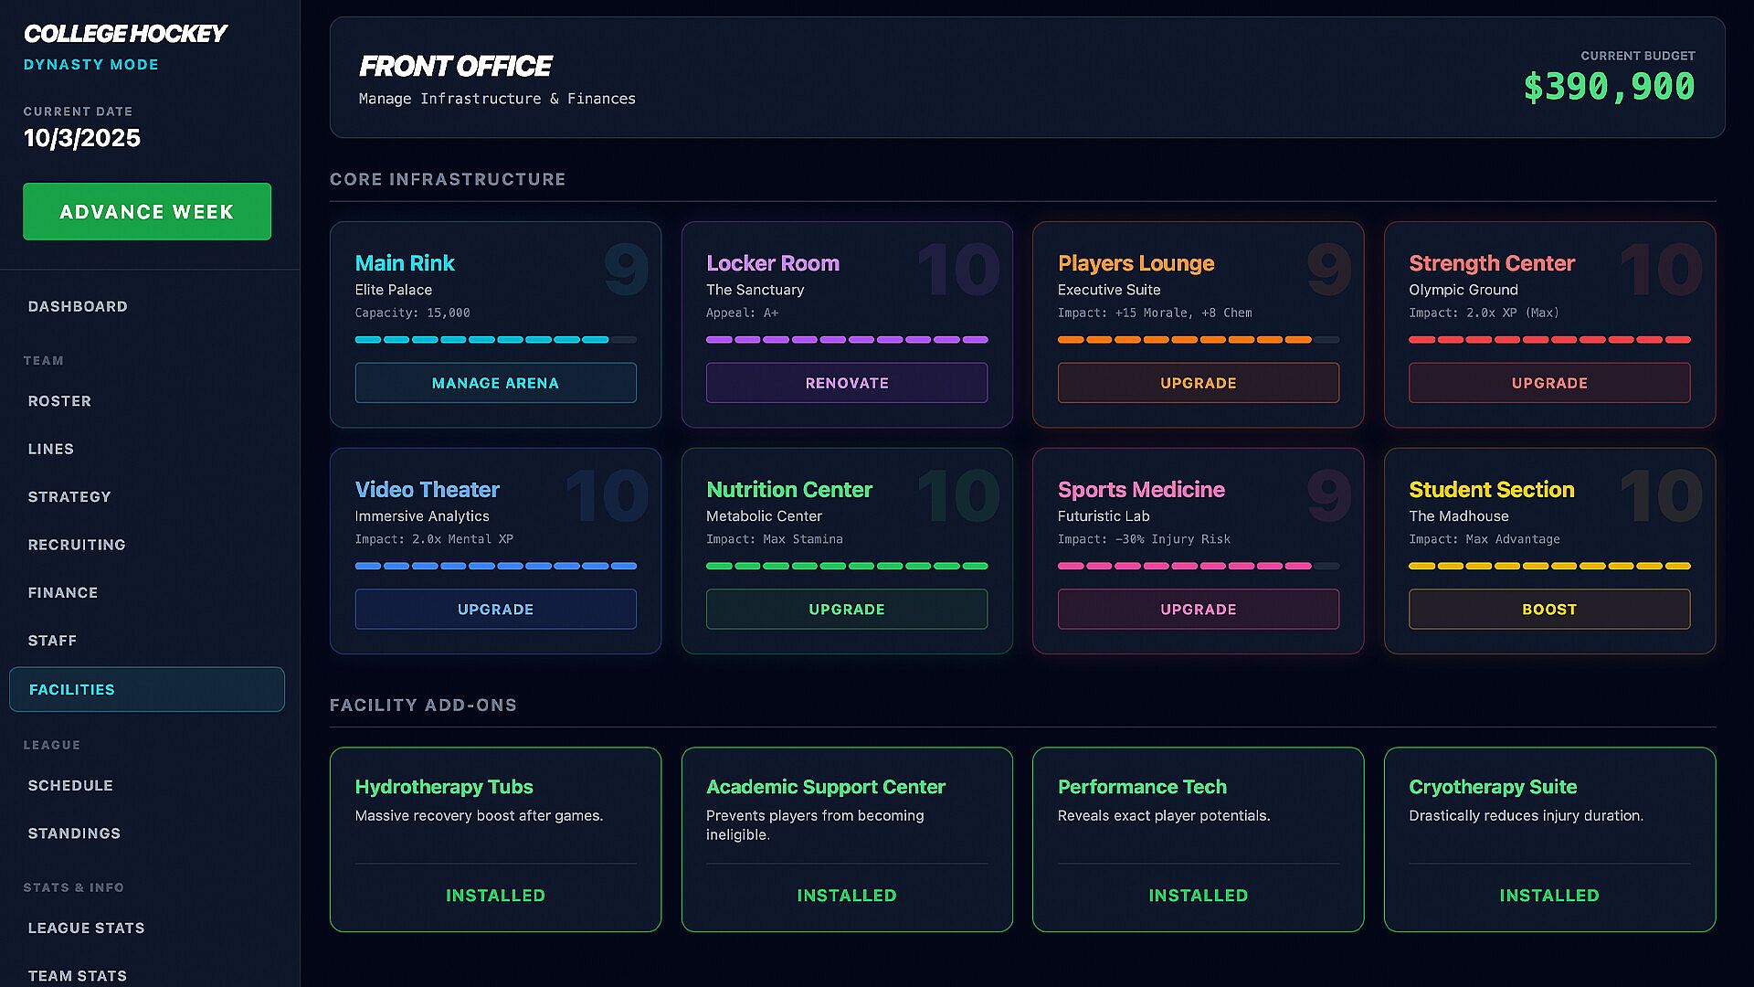Click Installed status on Cryotherapy Suite
Screen dimensions: 1754x987
pyautogui.click(x=1548, y=896)
